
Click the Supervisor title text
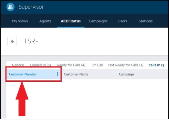tap(31, 7)
